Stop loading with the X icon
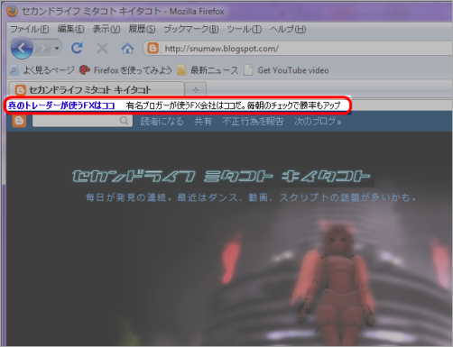453x347 pixels. 102,48
